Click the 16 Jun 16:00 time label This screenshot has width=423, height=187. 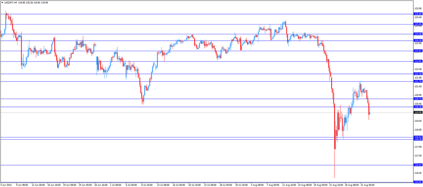pos(54,185)
